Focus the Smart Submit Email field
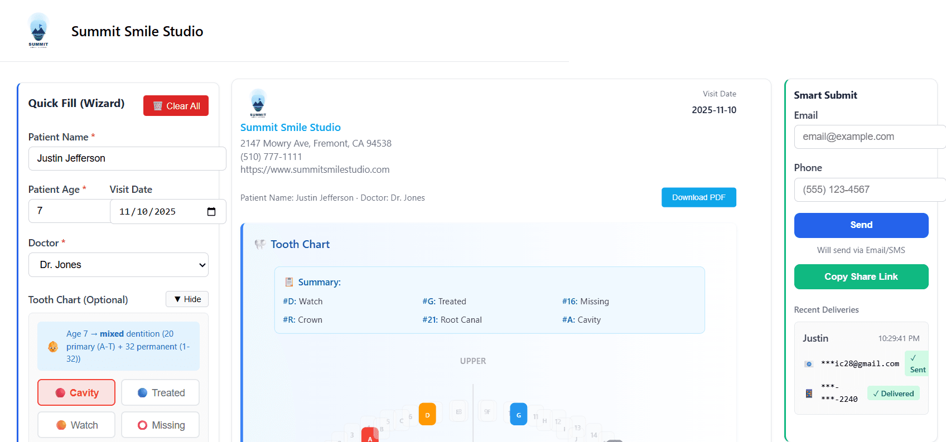Screen dimensions: 946x442 point(870,137)
